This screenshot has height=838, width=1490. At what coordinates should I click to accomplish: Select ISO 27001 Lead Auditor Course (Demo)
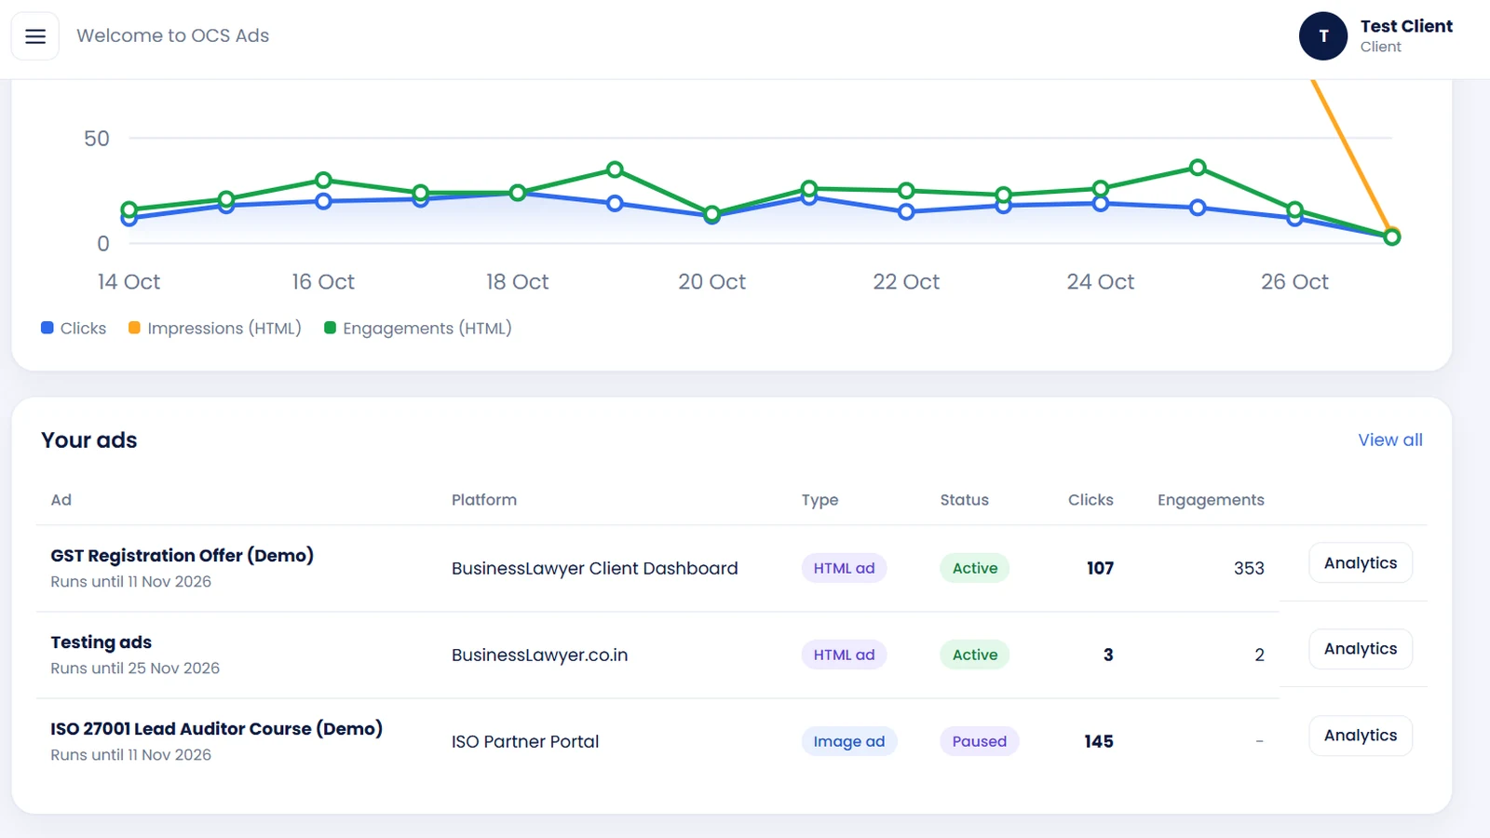216,728
